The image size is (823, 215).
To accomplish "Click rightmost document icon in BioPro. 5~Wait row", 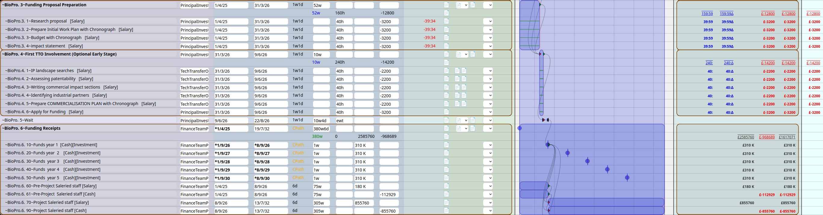I will click(x=473, y=120).
